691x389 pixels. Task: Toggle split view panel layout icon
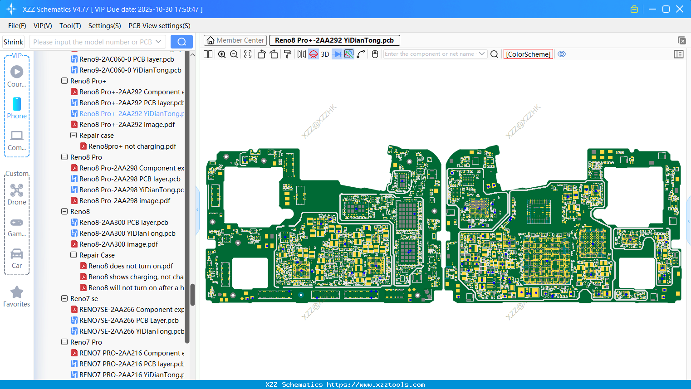click(x=208, y=54)
